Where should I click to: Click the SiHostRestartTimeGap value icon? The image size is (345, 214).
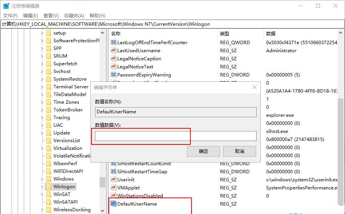tap(113, 172)
